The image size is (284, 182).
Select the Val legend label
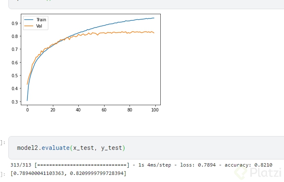pos(40,26)
